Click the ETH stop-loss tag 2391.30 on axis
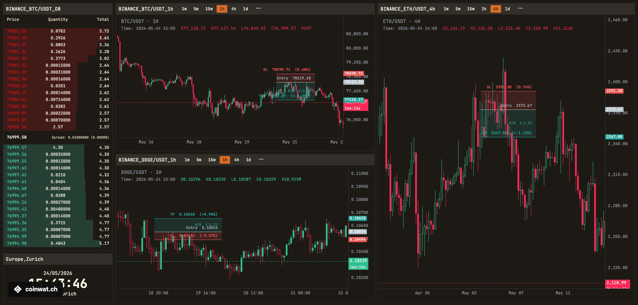 (x=614, y=91)
